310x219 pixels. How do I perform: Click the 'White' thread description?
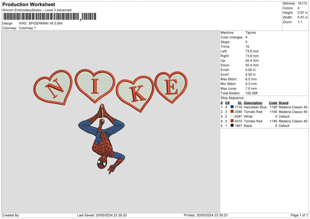coord(248,116)
